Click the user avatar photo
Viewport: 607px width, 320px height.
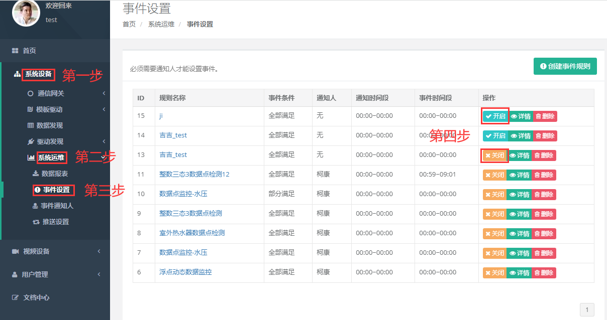click(x=26, y=14)
